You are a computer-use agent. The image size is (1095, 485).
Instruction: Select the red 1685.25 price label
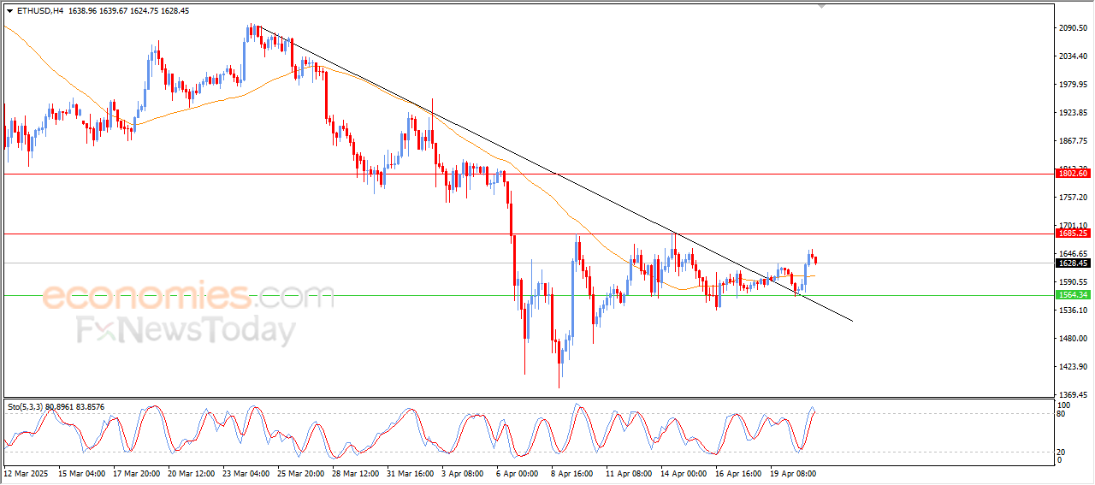[x=1073, y=233]
